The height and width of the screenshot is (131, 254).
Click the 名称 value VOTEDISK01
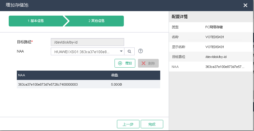(215, 37)
